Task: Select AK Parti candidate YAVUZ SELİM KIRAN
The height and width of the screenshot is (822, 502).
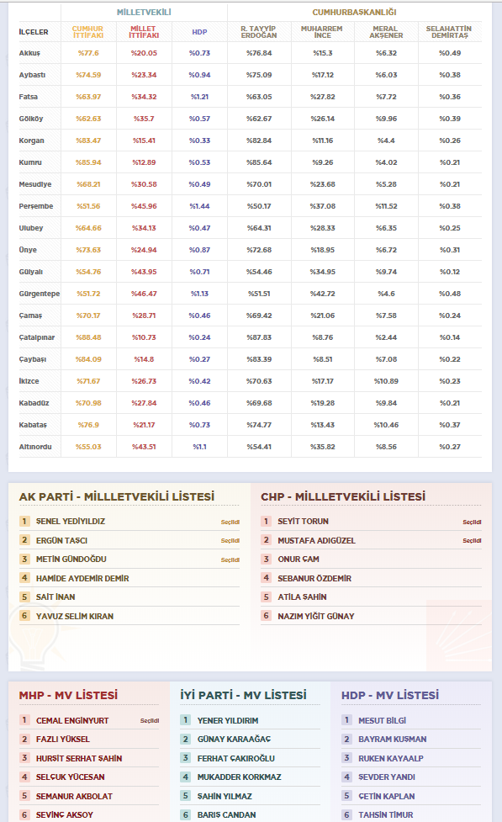Action: (x=74, y=617)
